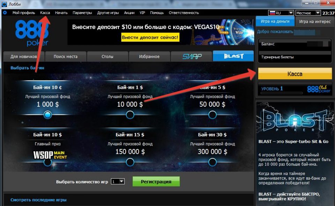Expand the RU language dropdown
Screen dimensions: 335x206
pyautogui.click(x=291, y=13)
